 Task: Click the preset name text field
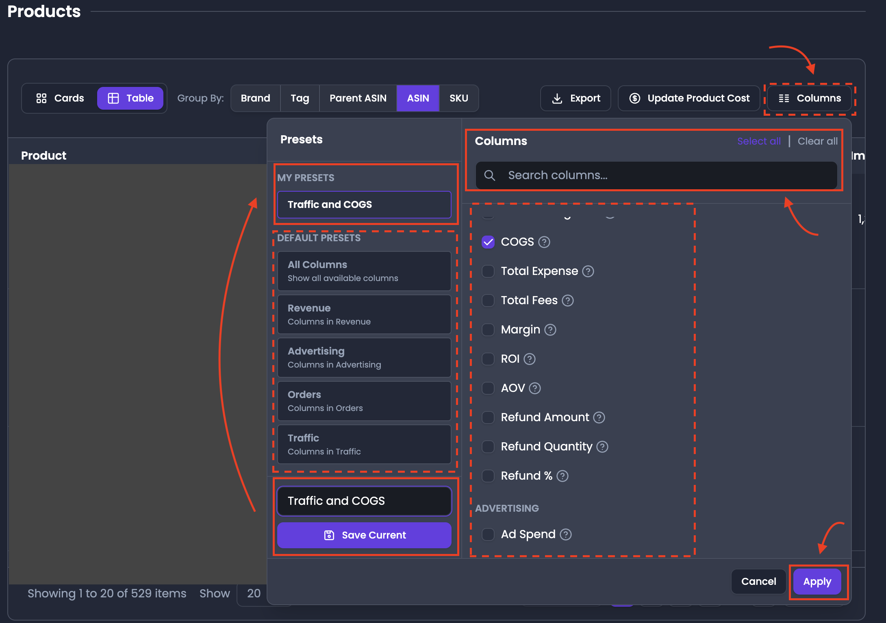coord(364,501)
